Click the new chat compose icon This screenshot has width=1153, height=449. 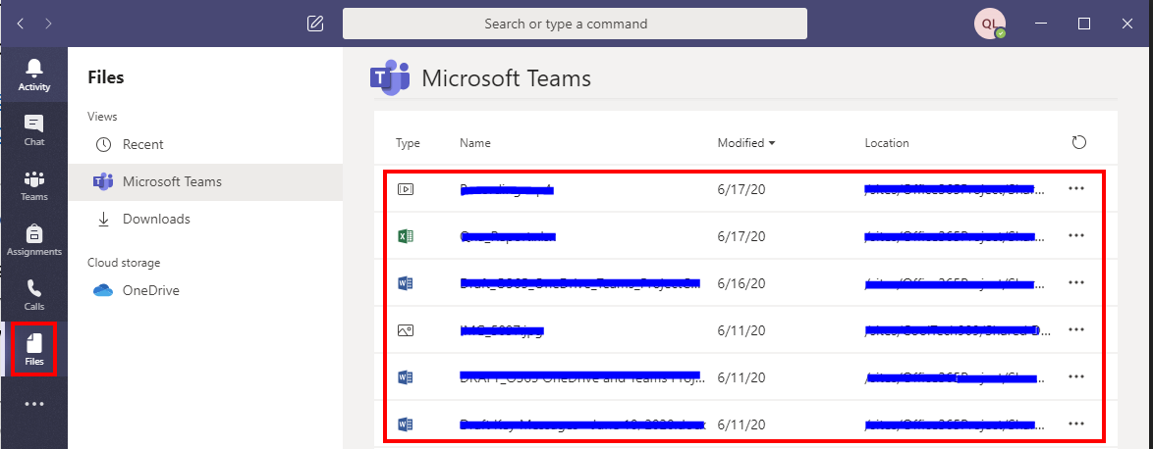tap(315, 24)
